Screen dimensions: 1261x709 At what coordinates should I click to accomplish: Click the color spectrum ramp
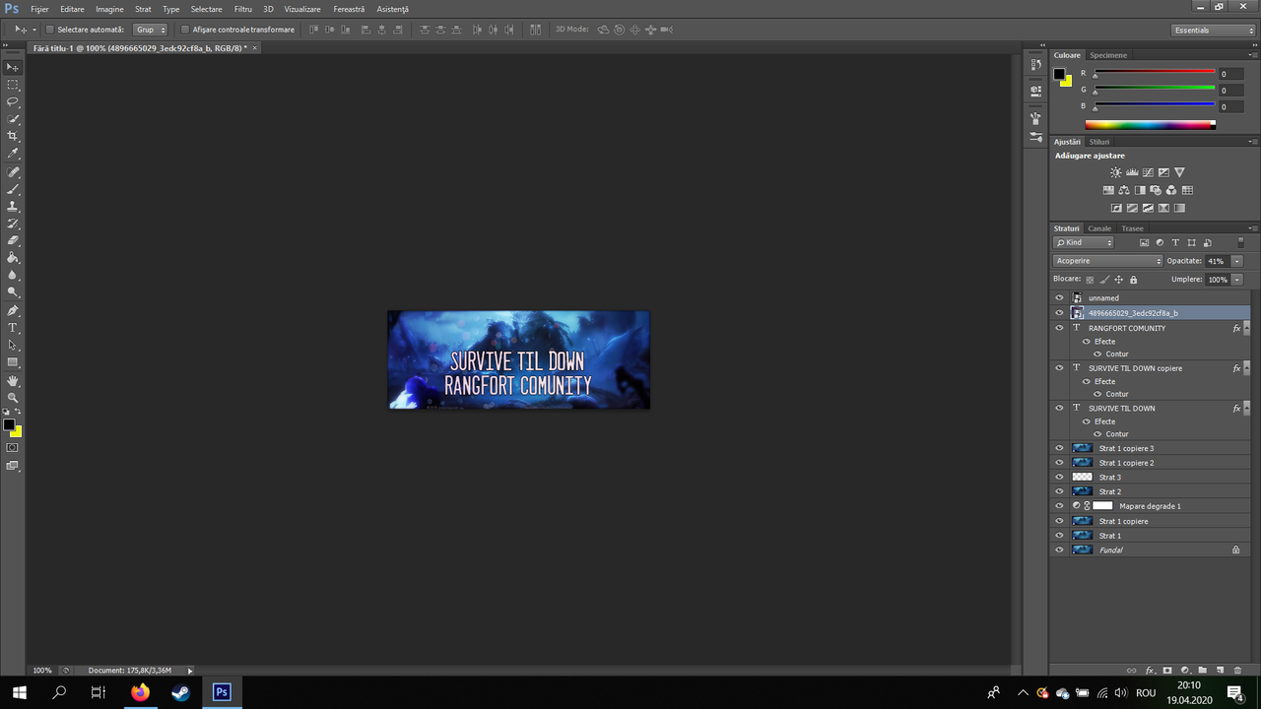pos(1150,125)
